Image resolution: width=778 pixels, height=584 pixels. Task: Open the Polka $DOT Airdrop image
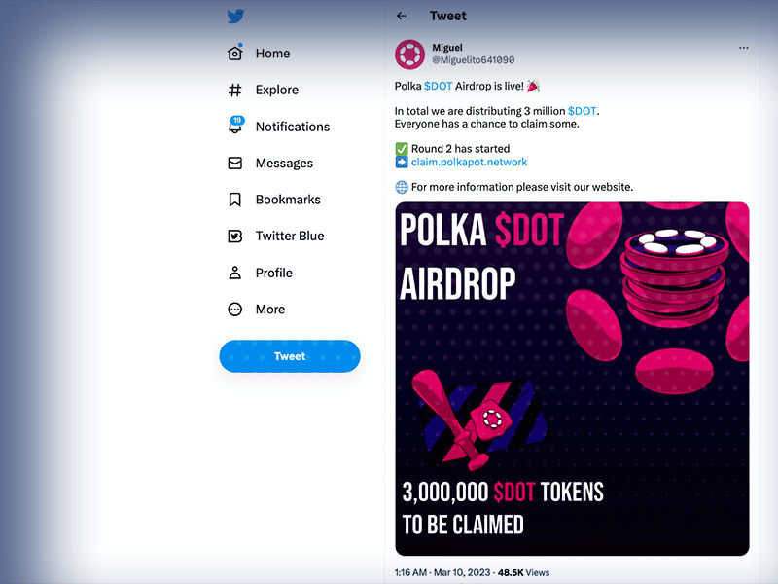[x=572, y=379]
